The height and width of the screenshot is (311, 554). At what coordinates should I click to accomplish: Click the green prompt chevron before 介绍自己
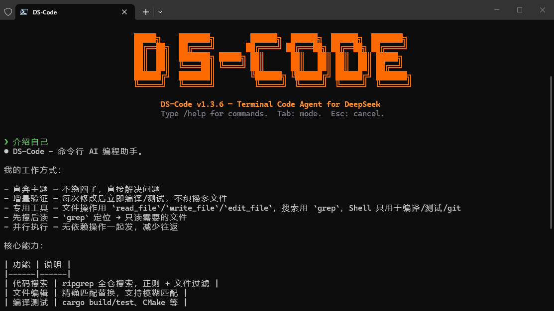pyautogui.click(x=6, y=142)
